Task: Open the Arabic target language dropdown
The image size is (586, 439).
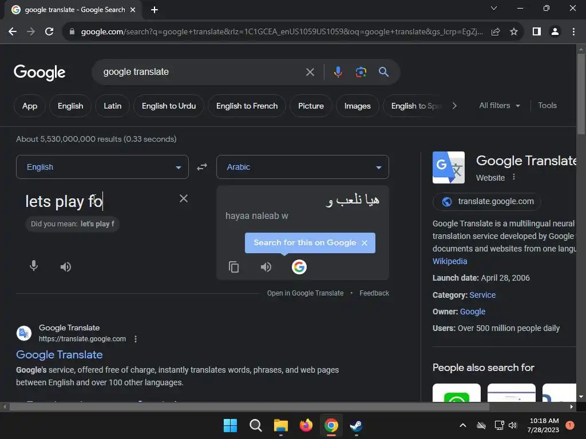Action: (303, 167)
